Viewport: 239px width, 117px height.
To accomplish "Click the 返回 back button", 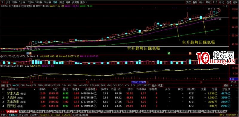I will pyautogui.click(x=235, y=2).
